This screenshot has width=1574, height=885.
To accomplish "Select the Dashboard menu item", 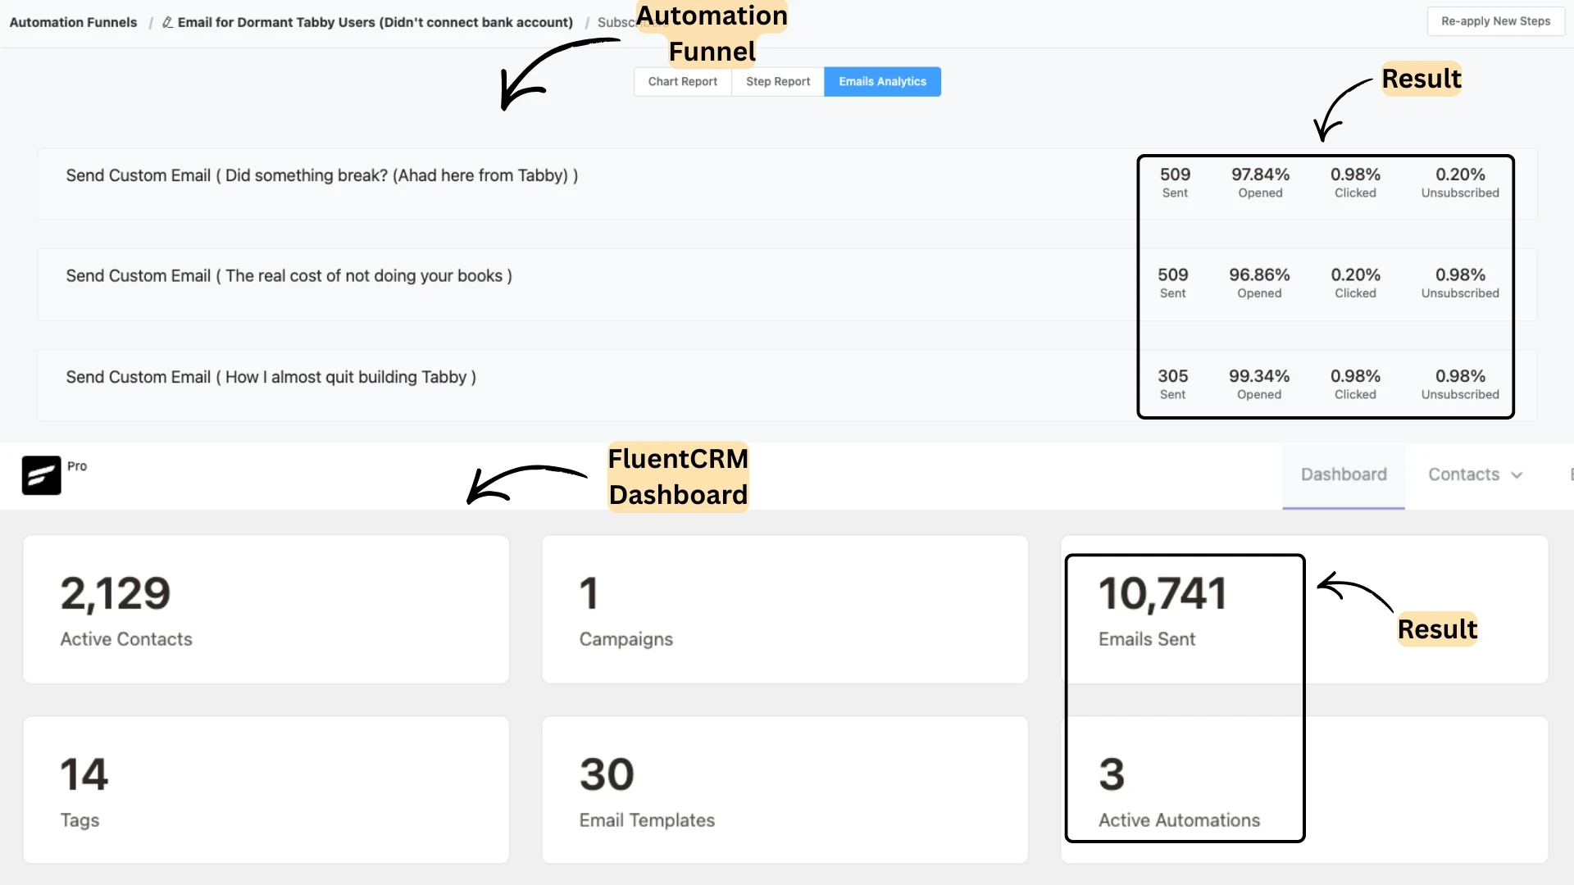I will [x=1343, y=474].
